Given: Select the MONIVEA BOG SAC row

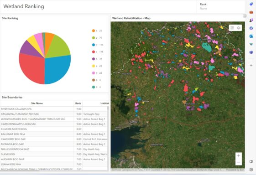Looking at the screenshot, I should point(54,144).
